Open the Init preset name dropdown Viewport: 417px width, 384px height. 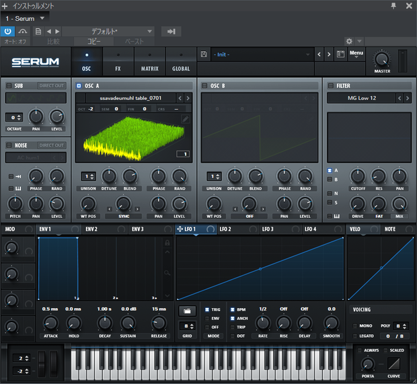tap(262, 54)
